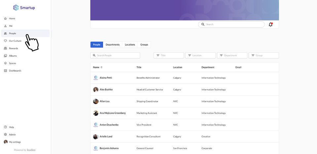Open the Dashboards icon

click(6, 71)
